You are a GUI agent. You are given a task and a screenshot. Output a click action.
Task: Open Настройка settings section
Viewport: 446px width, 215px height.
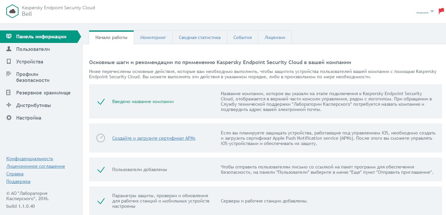tap(29, 118)
